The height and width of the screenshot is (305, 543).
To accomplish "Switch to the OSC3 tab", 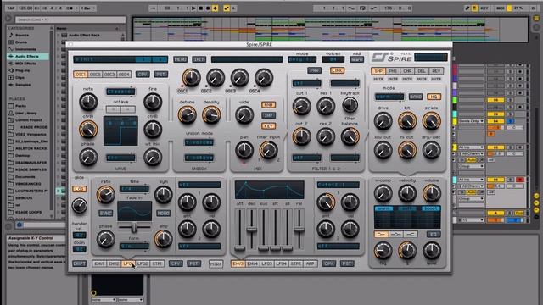I will point(109,75).
